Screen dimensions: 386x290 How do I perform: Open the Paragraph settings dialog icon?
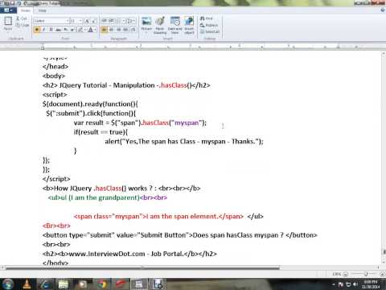coord(133,30)
